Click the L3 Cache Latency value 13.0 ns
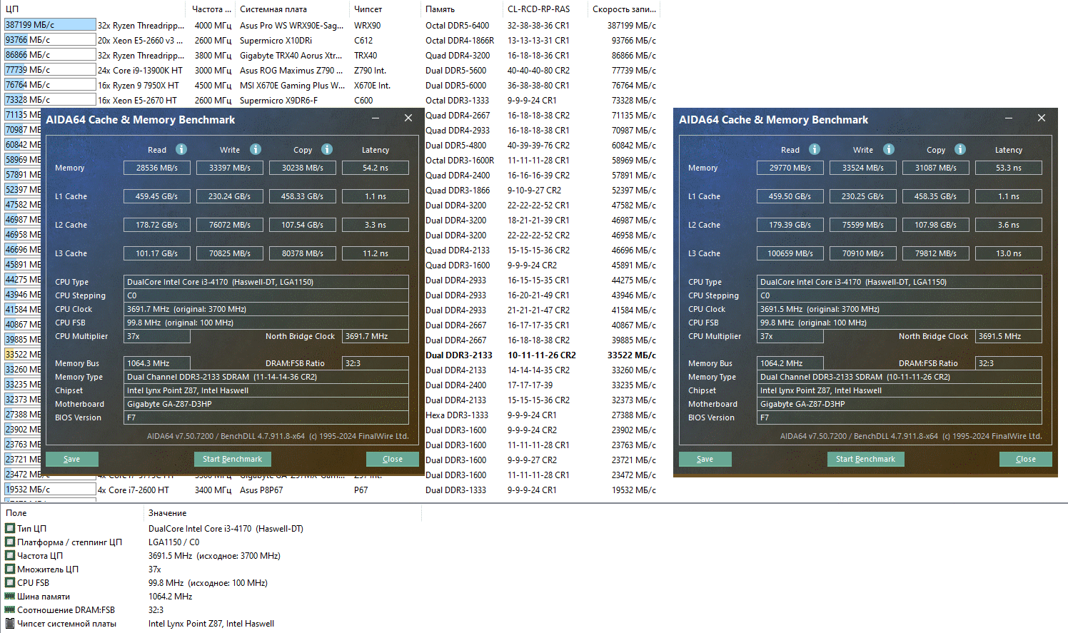The height and width of the screenshot is (633, 1068). tap(1009, 253)
